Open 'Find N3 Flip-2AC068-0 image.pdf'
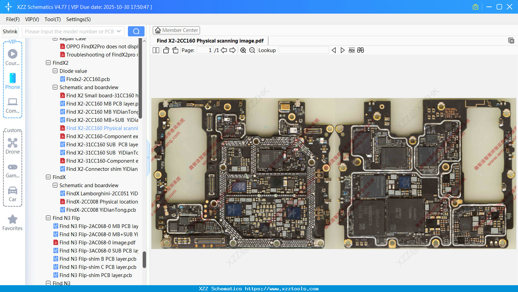Image resolution: width=518 pixels, height=292 pixels. [x=94, y=242]
